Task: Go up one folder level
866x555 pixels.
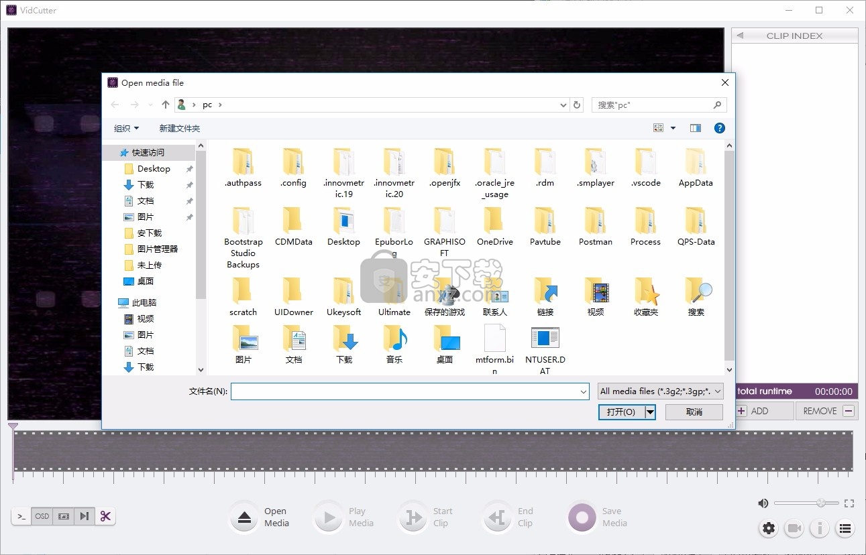Action: point(166,105)
